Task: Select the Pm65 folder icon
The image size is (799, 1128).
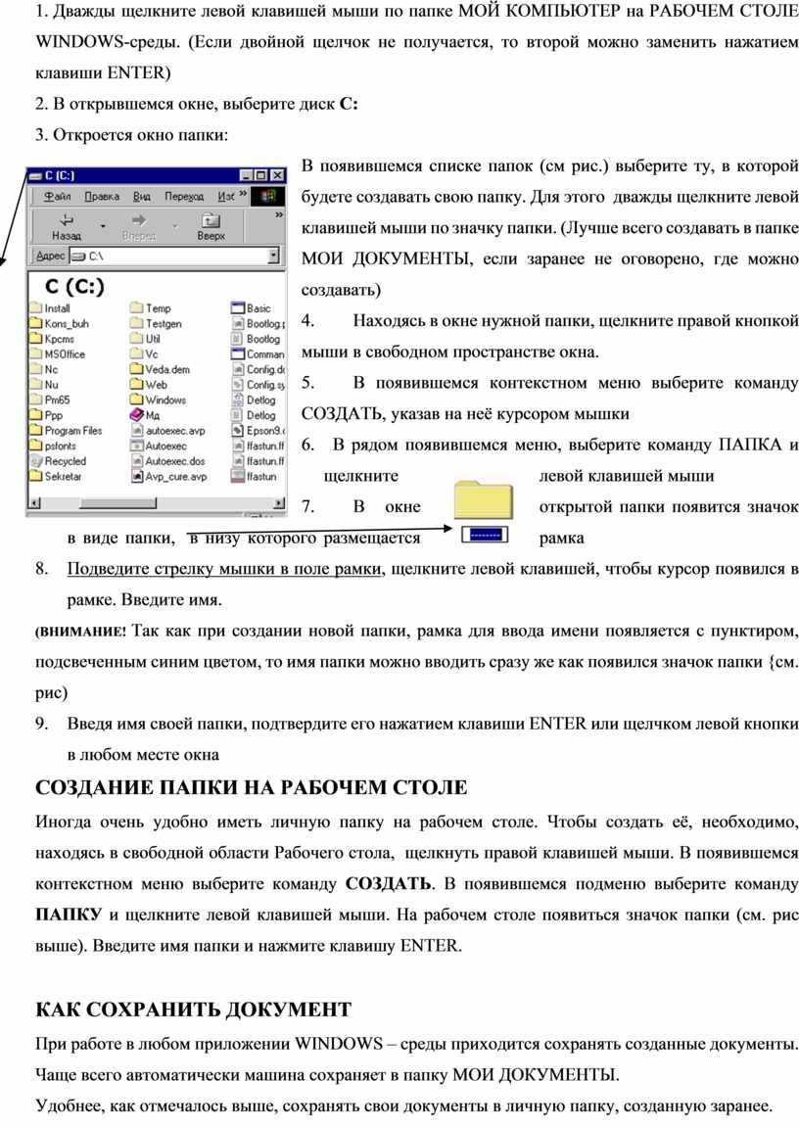Action: tap(36, 399)
